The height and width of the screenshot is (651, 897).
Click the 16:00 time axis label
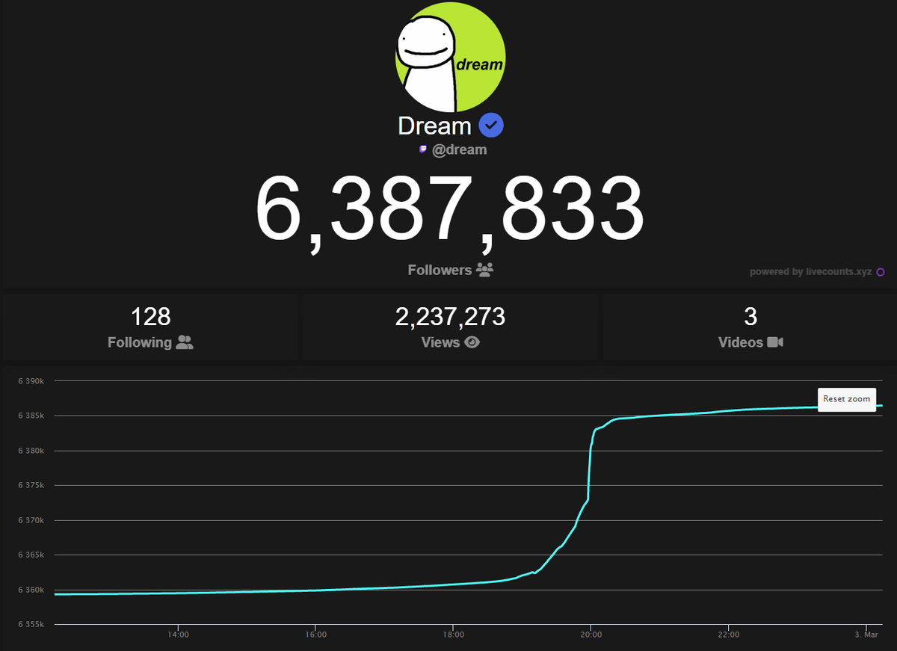click(x=315, y=635)
